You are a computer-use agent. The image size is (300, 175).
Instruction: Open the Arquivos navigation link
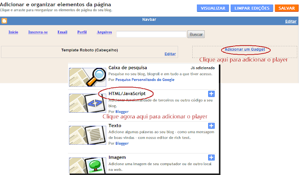[x=104, y=32]
